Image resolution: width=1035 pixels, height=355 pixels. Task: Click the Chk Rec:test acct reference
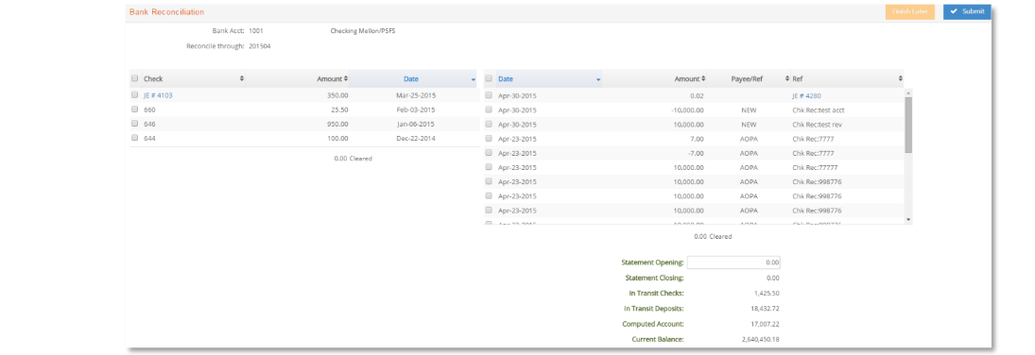[819, 110]
